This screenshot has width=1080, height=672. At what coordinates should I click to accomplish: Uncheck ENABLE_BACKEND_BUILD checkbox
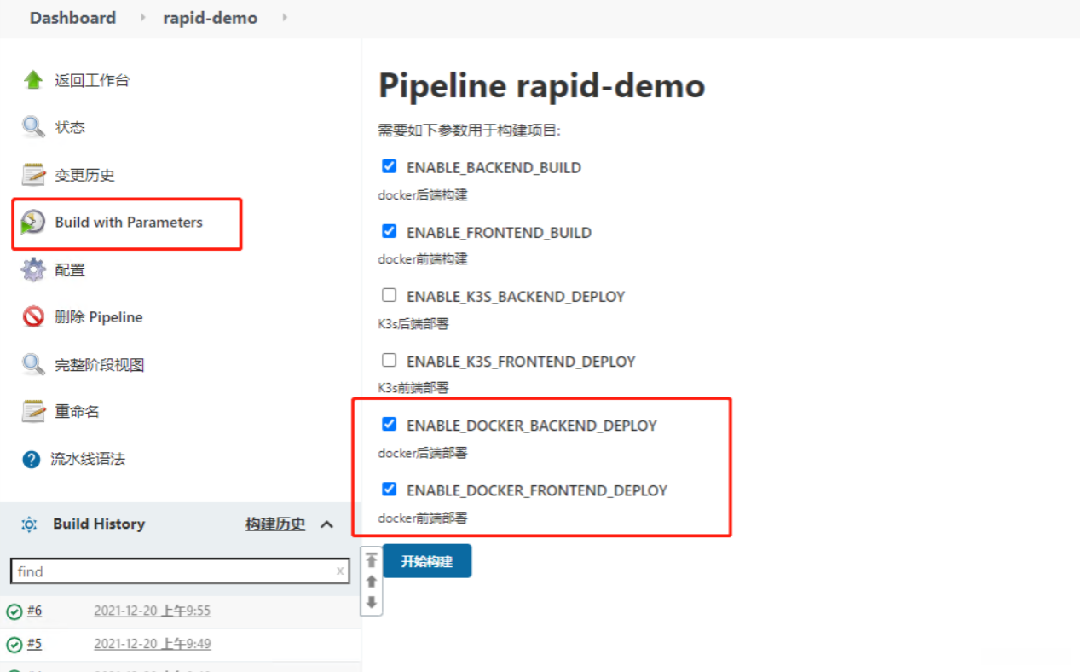tap(390, 166)
